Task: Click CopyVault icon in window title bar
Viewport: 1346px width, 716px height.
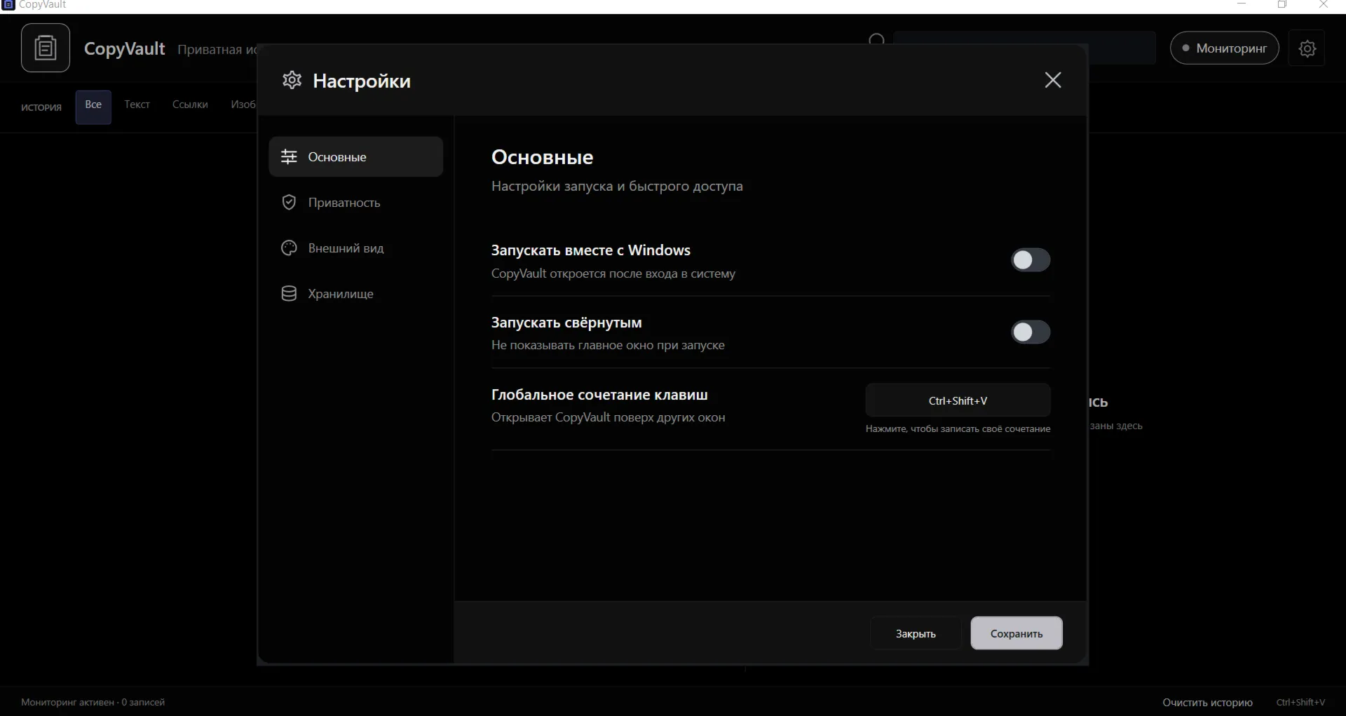Action: (8, 4)
